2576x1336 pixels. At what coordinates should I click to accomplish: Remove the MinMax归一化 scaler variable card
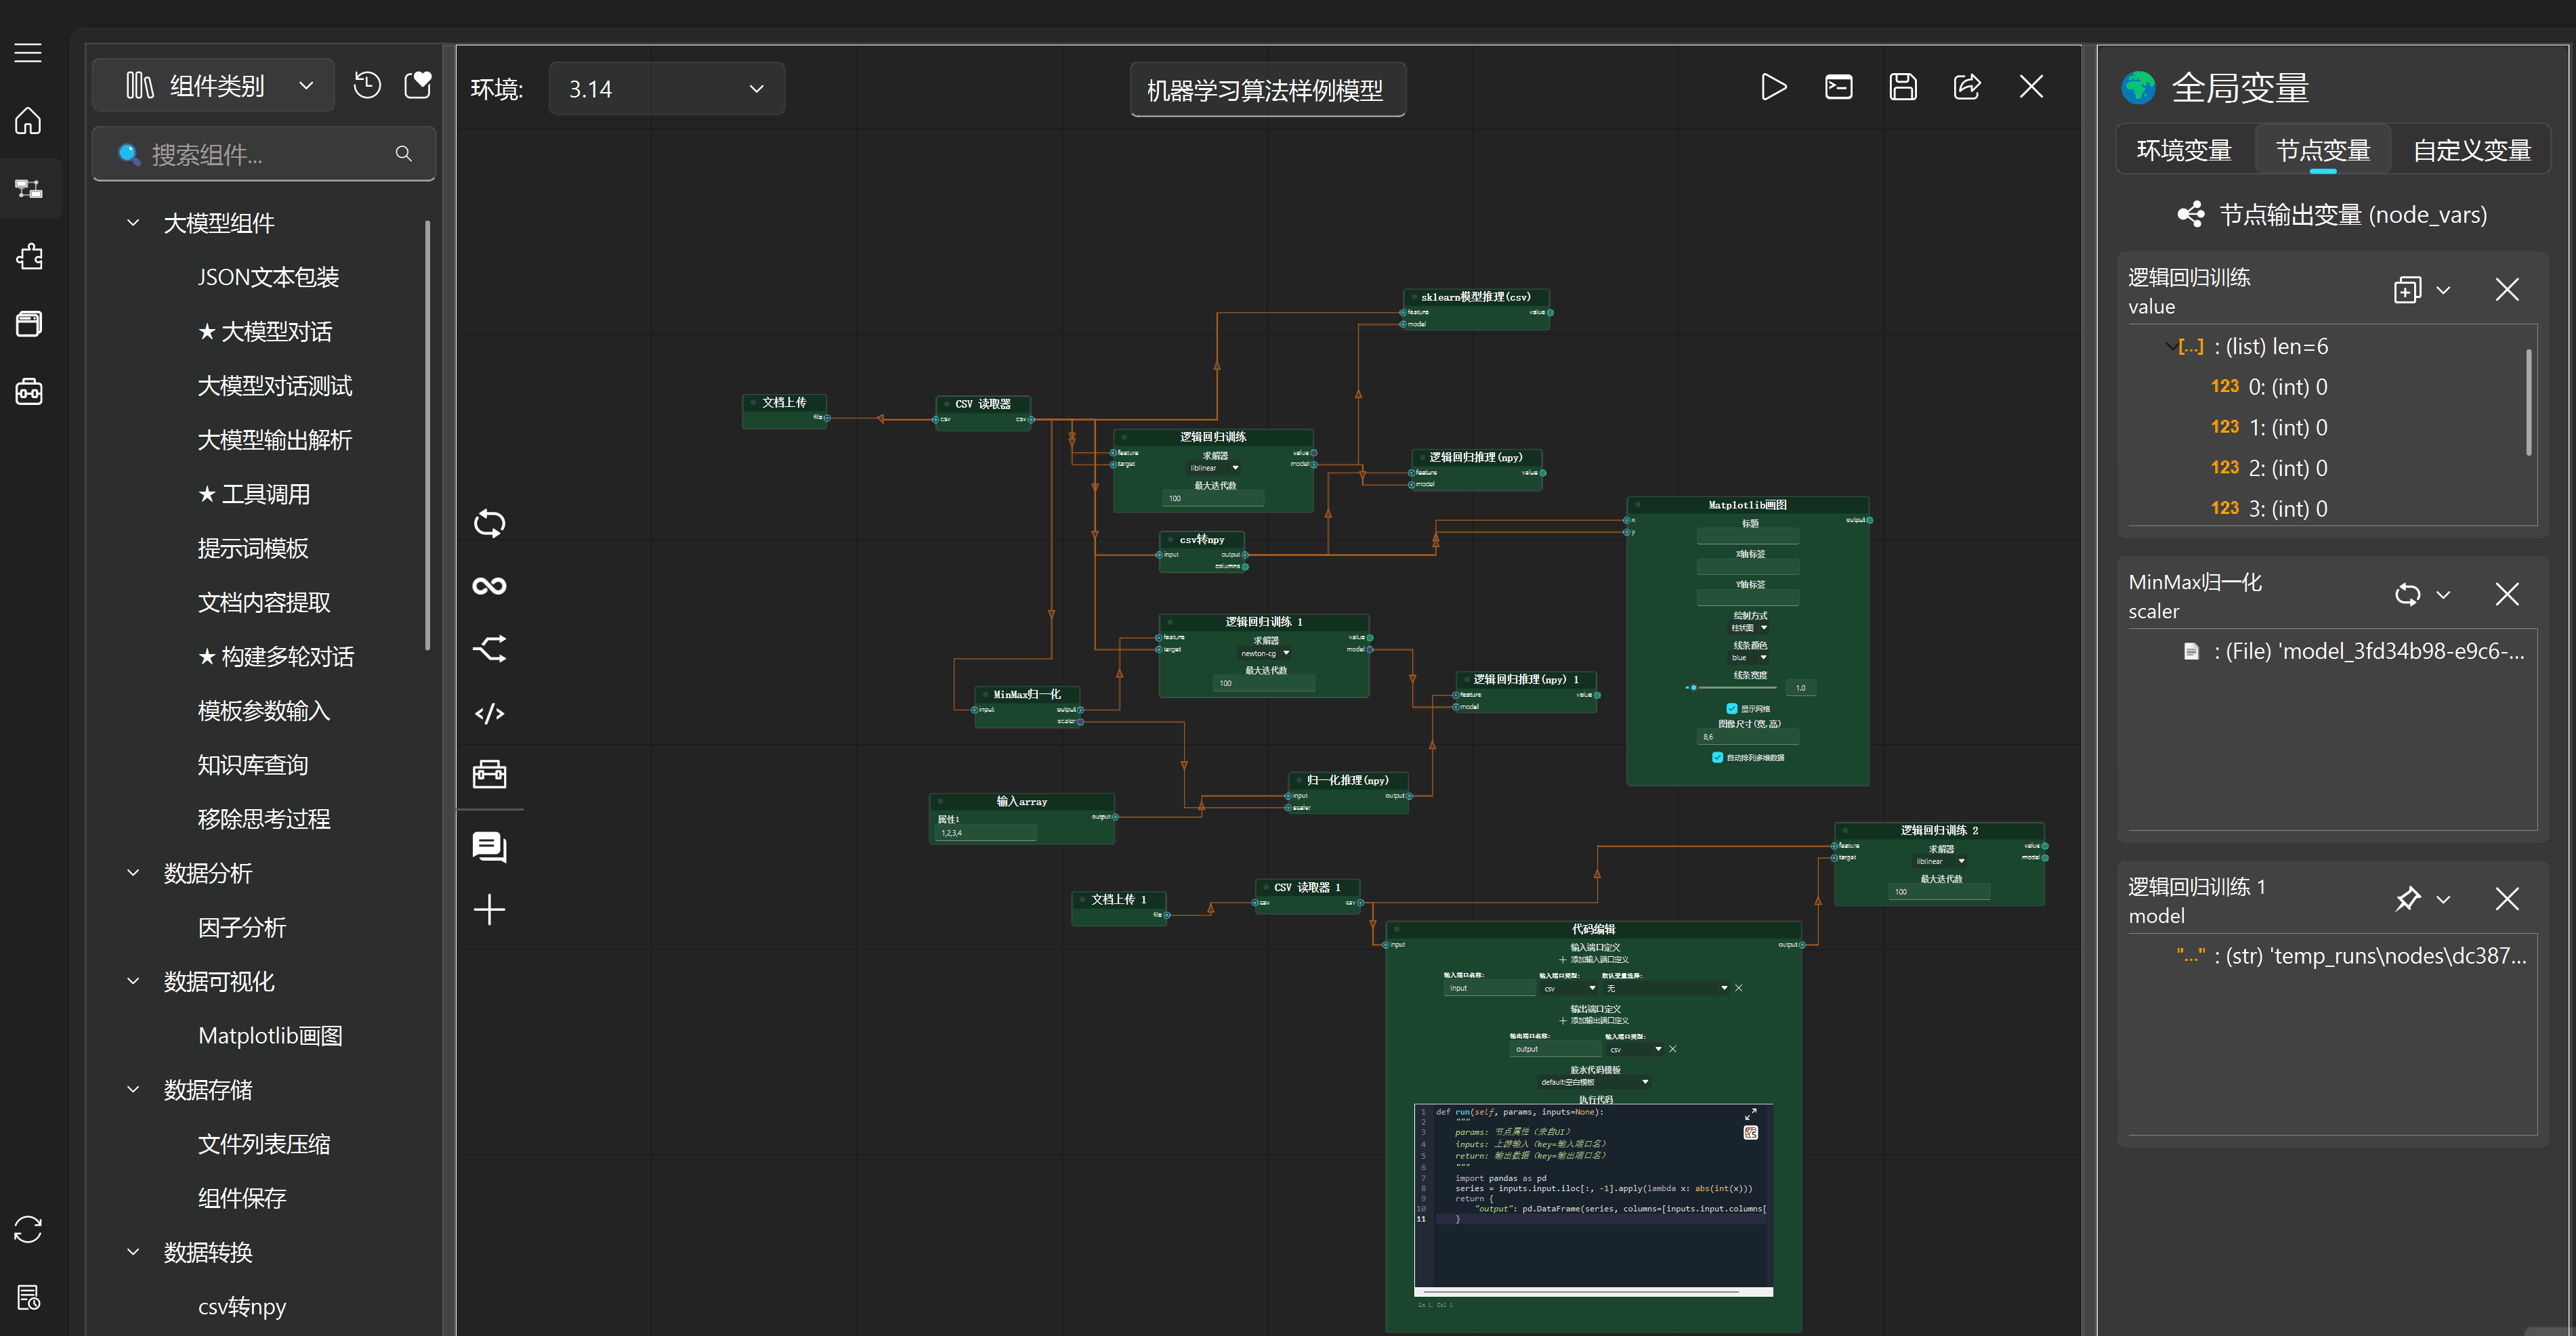tap(2506, 595)
